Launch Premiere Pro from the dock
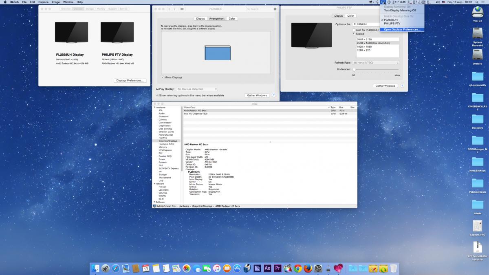The image size is (489, 275). tap(278, 268)
